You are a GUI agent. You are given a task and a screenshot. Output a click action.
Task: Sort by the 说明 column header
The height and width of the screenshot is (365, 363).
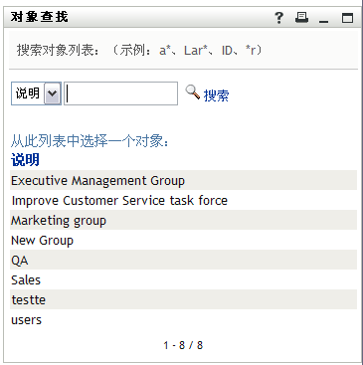pos(25,159)
